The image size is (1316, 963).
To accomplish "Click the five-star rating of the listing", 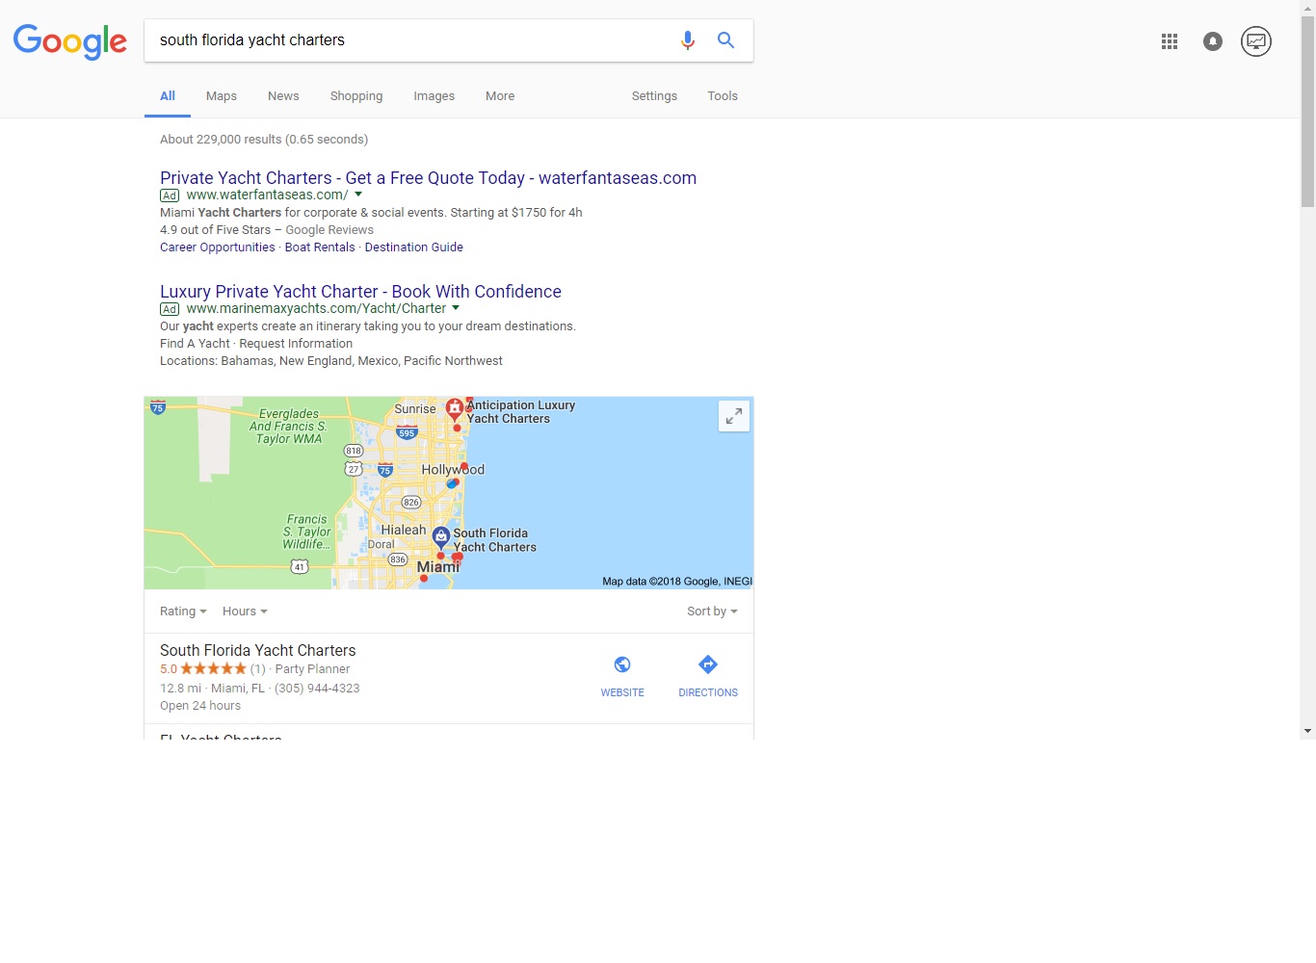I will 213,668.
